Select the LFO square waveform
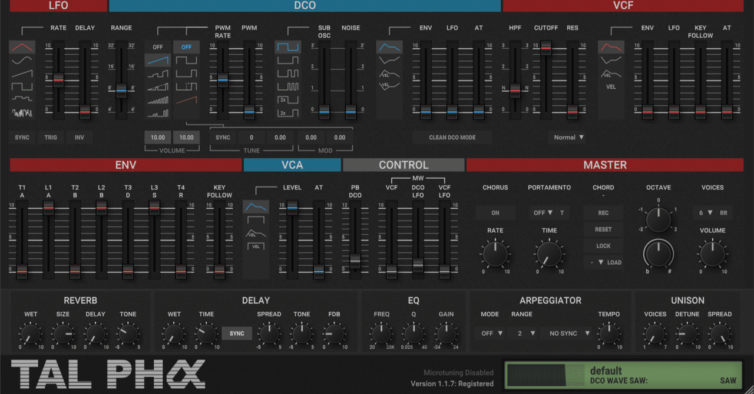The height and width of the screenshot is (394, 754). tap(22, 86)
